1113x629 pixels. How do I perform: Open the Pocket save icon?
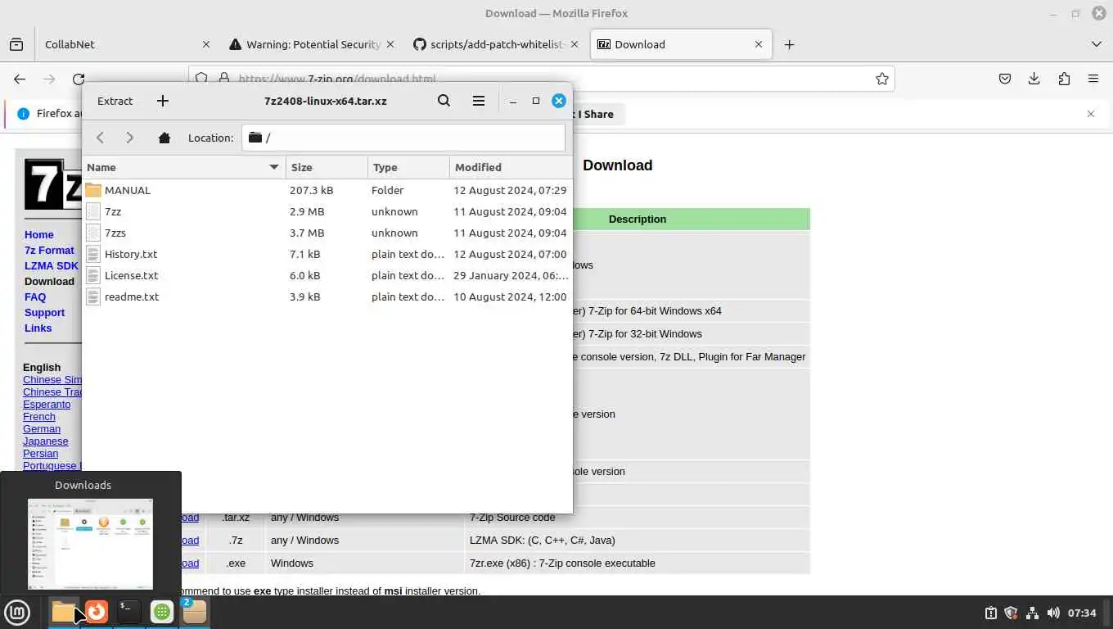pyautogui.click(x=1005, y=79)
